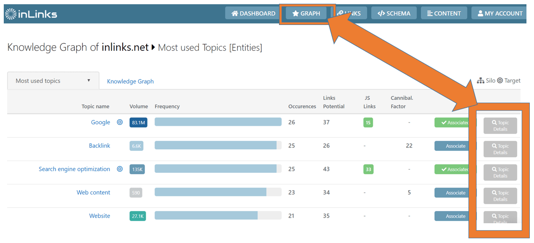
Task: Click the Target icon in legend
Action: [500, 81]
